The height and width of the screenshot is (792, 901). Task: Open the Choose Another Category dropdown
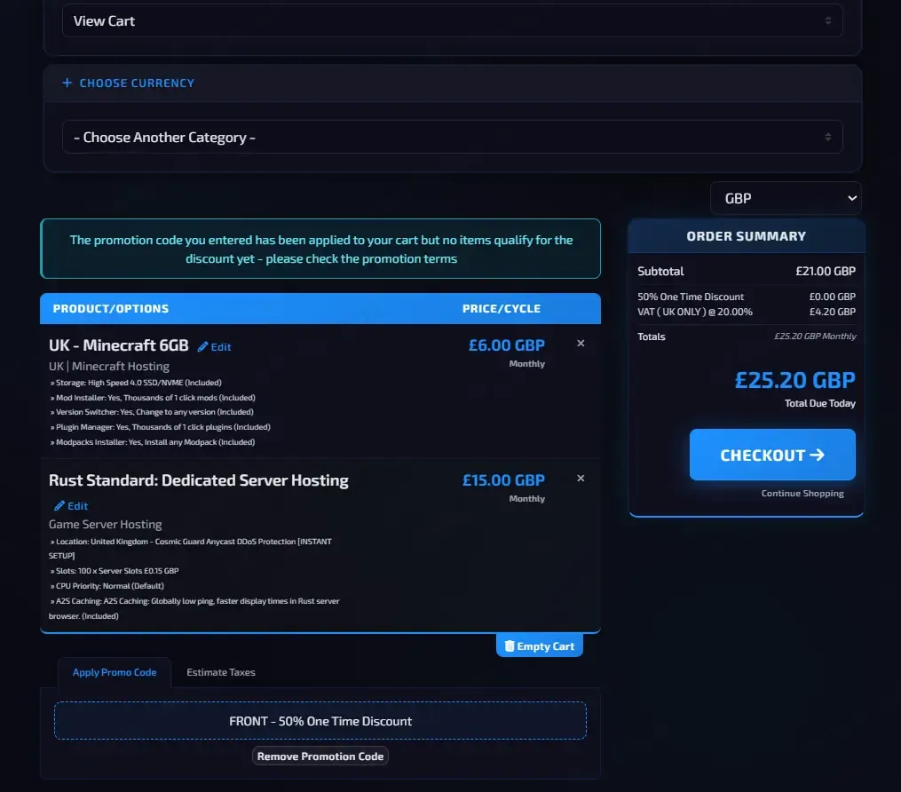(x=452, y=137)
